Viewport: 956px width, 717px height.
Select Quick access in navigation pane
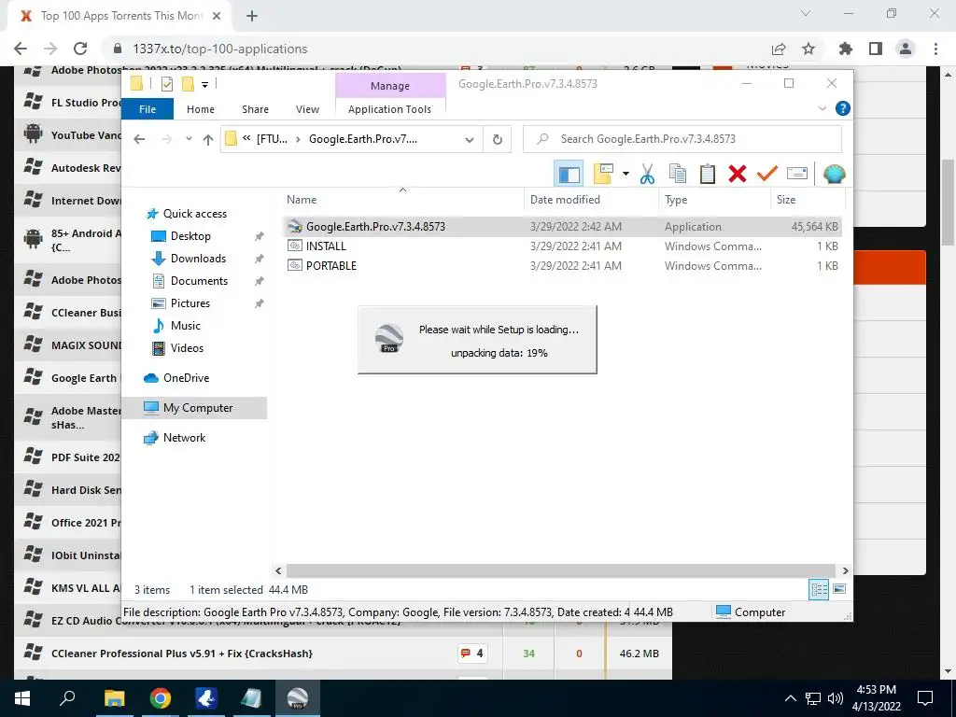tap(194, 214)
